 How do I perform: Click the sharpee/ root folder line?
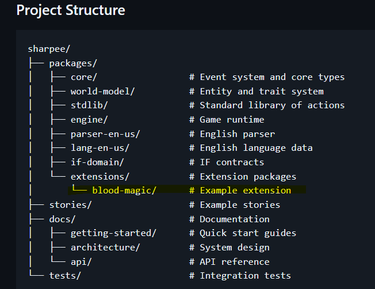tap(49, 49)
